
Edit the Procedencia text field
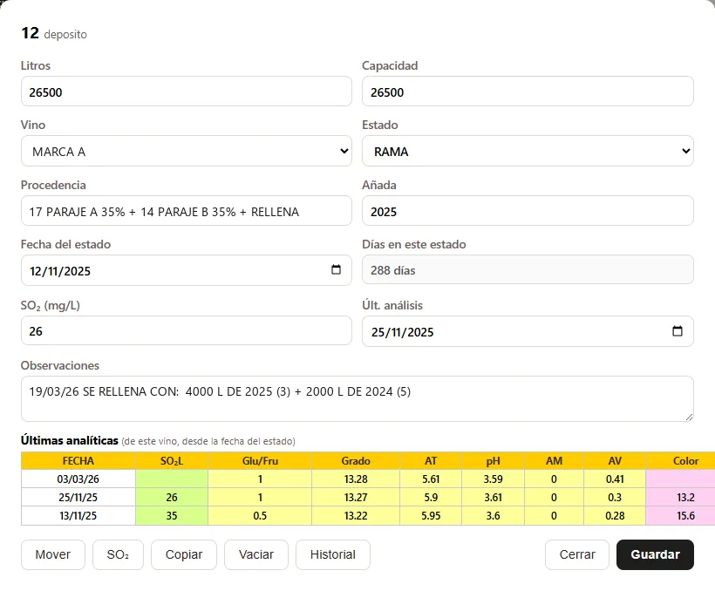[x=186, y=211]
